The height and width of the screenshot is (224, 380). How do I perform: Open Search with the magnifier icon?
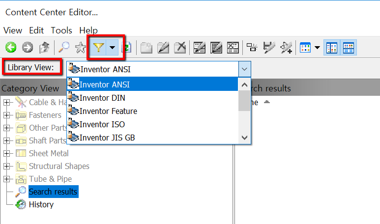[x=64, y=47]
